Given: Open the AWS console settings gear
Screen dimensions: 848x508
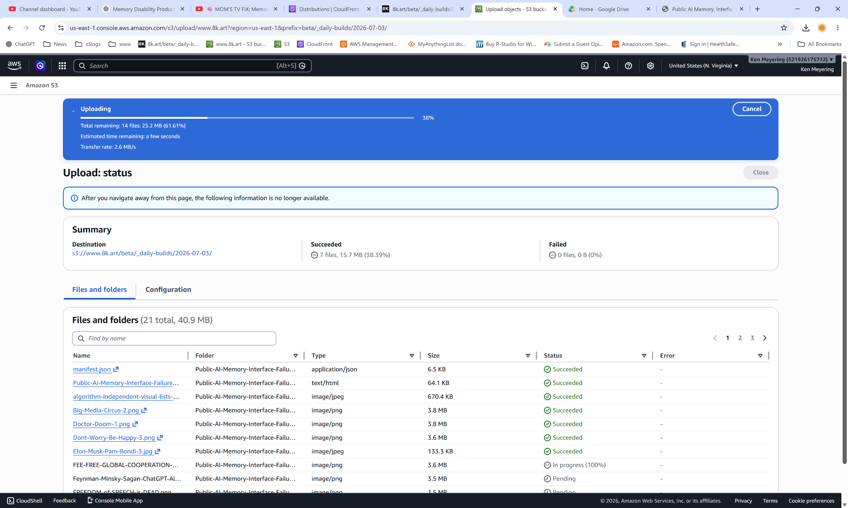Looking at the screenshot, I should click(x=650, y=66).
